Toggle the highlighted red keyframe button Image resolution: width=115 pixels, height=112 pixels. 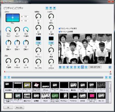pos(83,67)
